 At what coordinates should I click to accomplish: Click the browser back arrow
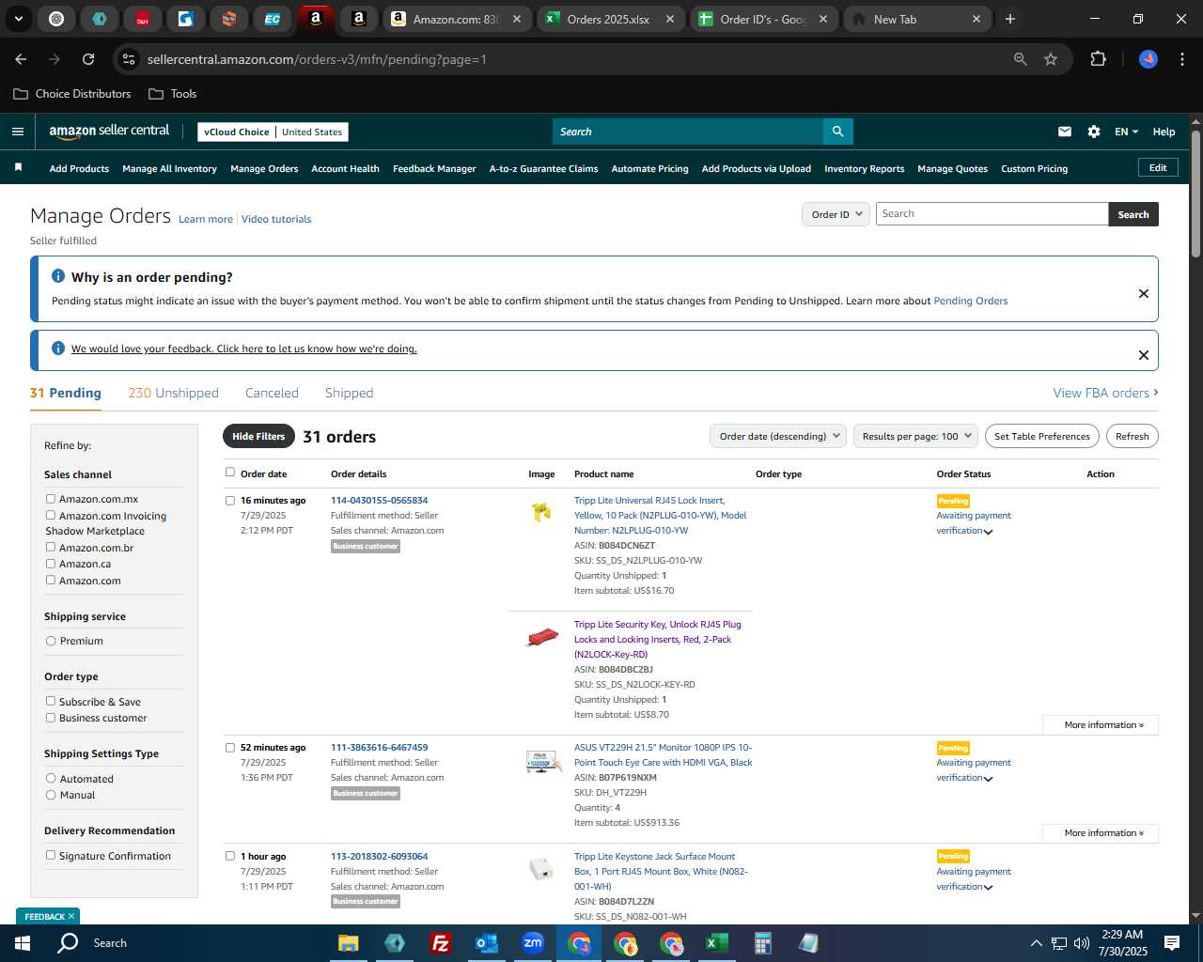click(x=21, y=59)
